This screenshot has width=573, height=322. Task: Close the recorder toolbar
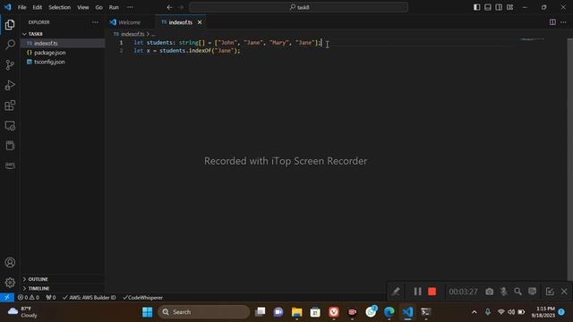pos(564,292)
